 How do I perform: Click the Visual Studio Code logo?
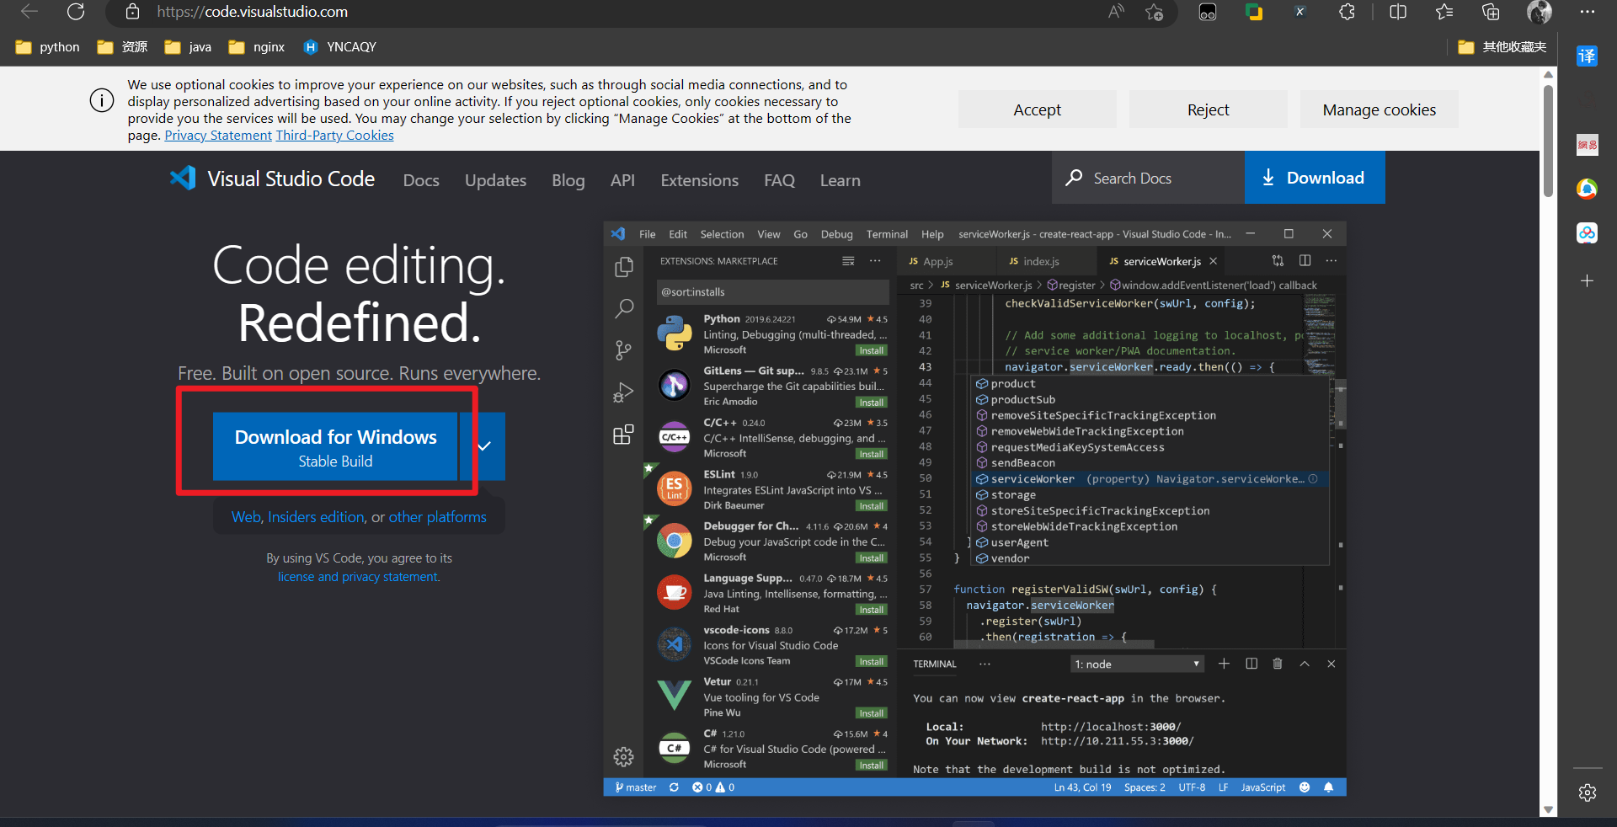pos(183,179)
